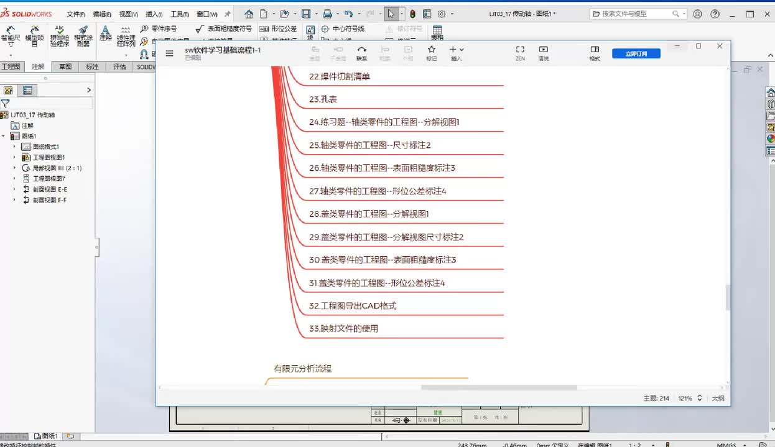Select the Smart Dimension tool (智能尺寸)
Image resolution: width=775 pixels, height=447 pixels.
(10, 36)
